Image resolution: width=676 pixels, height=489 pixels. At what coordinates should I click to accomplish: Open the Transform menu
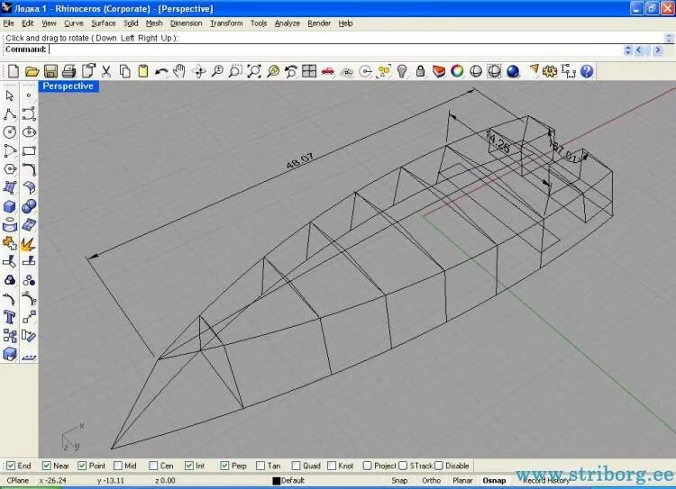coord(226,23)
